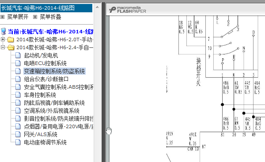Click the icon beside 菜单折叠

(35, 17)
